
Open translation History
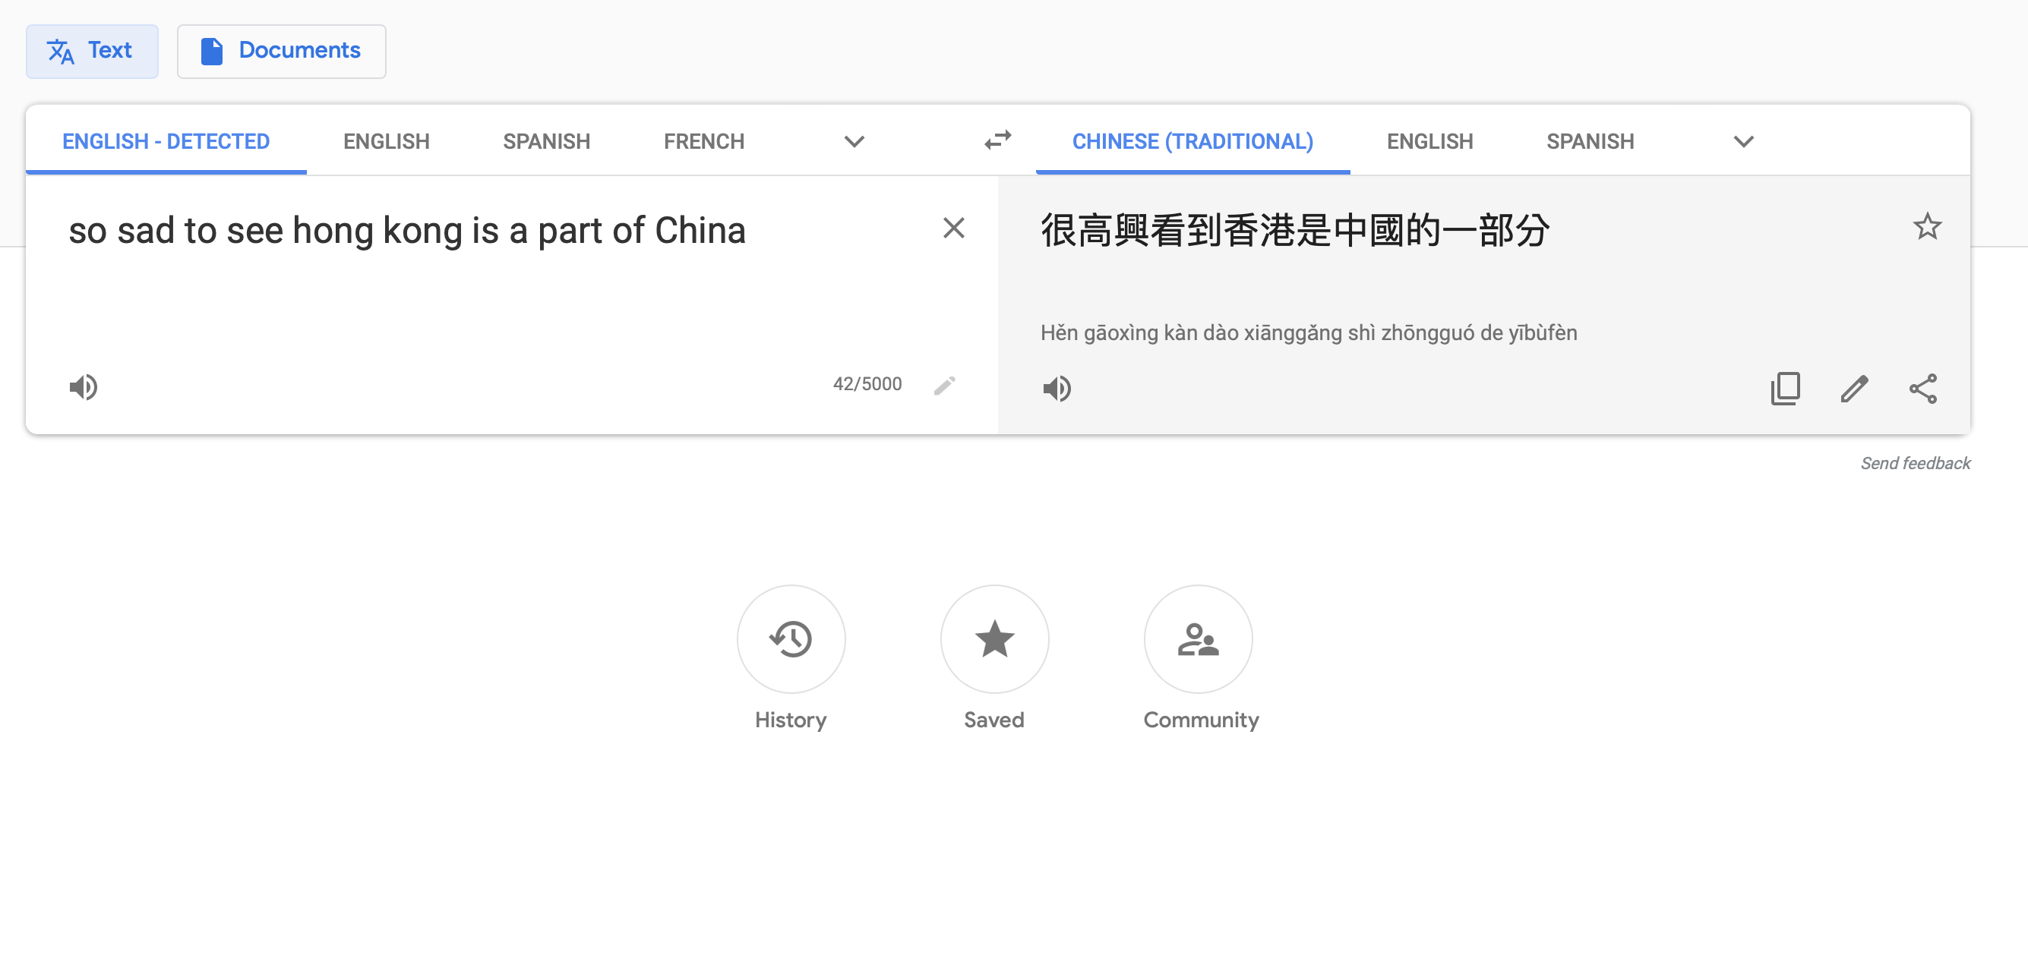click(x=791, y=639)
